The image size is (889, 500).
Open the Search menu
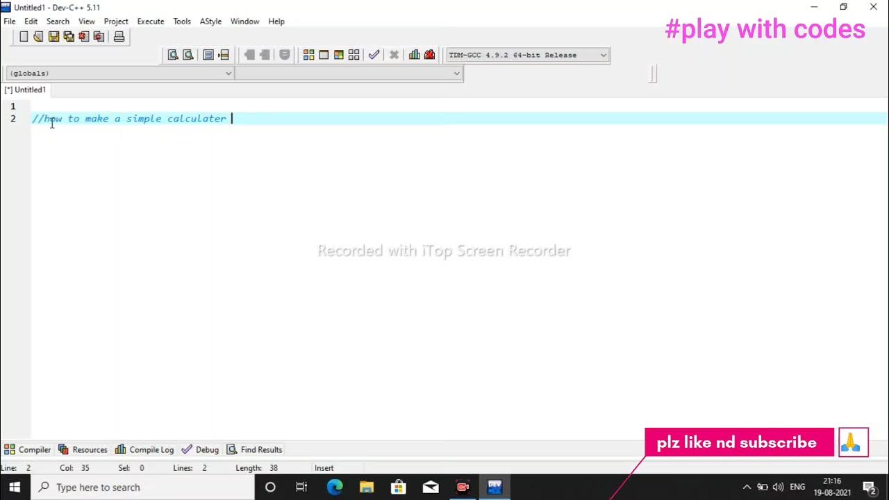(58, 22)
